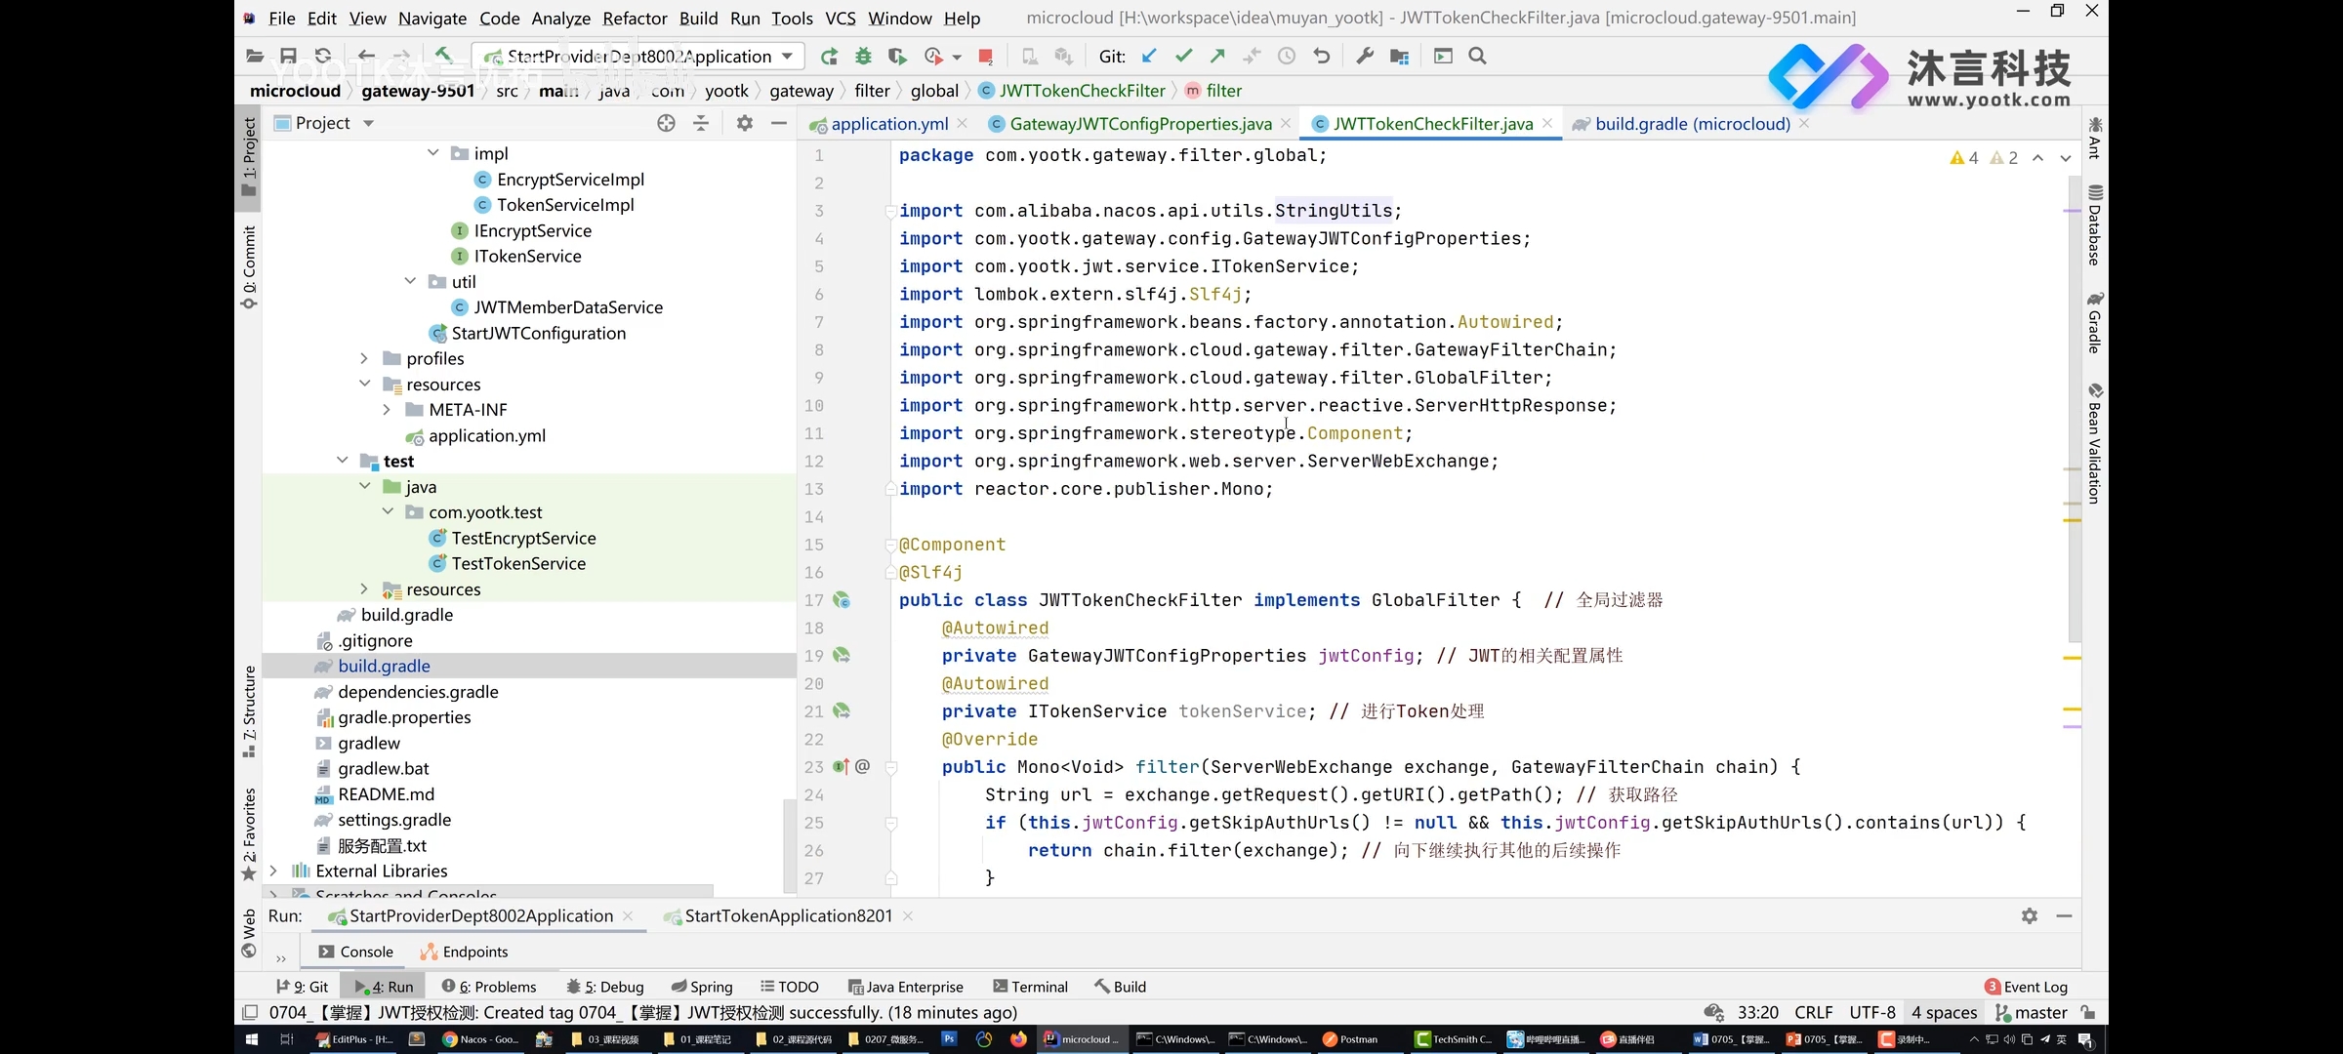Select JWTMemberDataService in project tree
This screenshot has width=2343, height=1054.
[x=567, y=307]
